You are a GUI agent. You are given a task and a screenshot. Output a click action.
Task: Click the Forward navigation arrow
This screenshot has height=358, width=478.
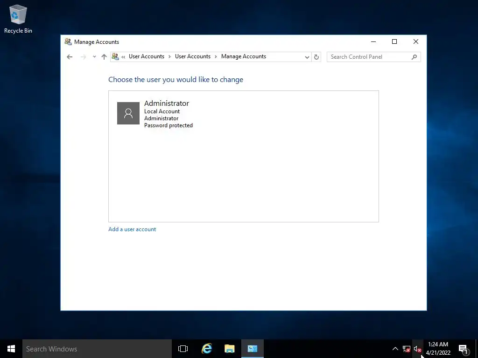point(83,57)
